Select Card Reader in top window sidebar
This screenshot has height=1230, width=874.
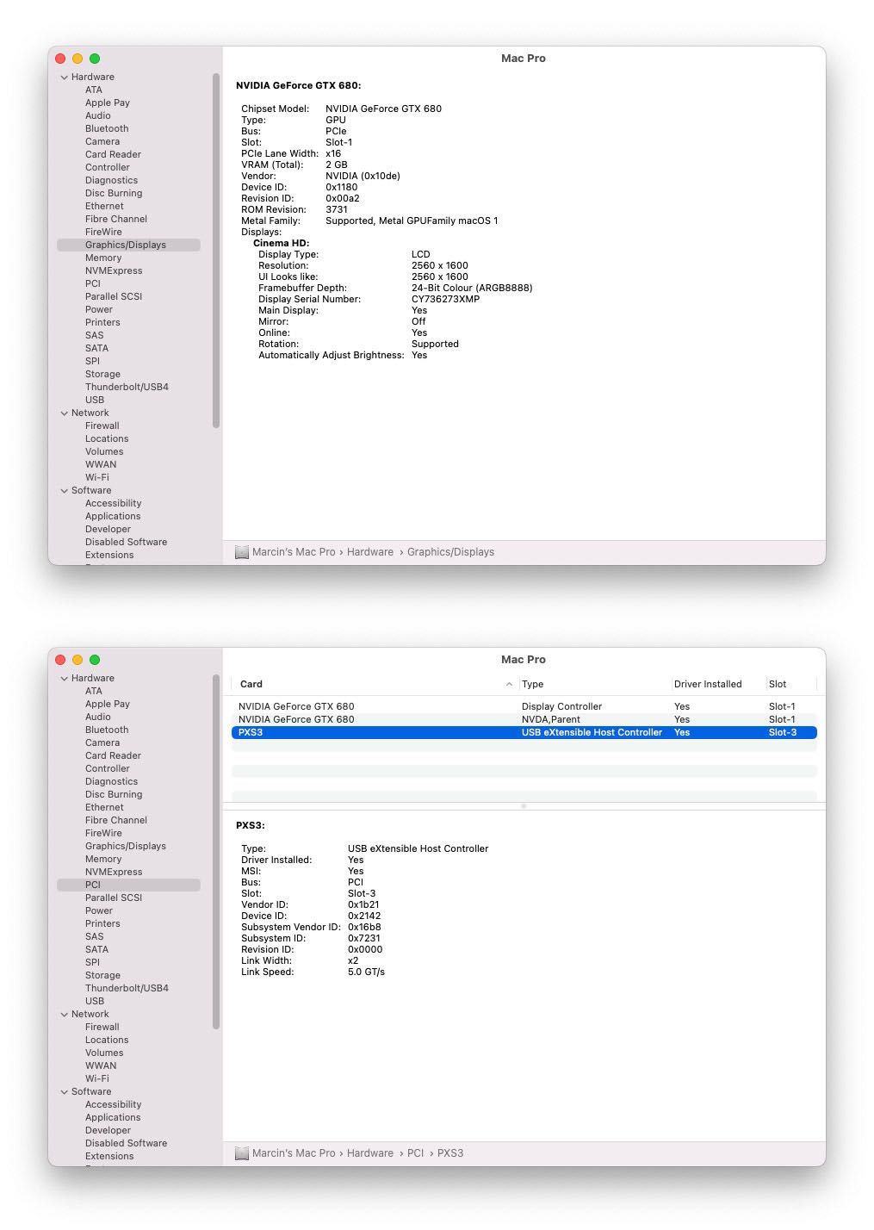click(113, 154)
